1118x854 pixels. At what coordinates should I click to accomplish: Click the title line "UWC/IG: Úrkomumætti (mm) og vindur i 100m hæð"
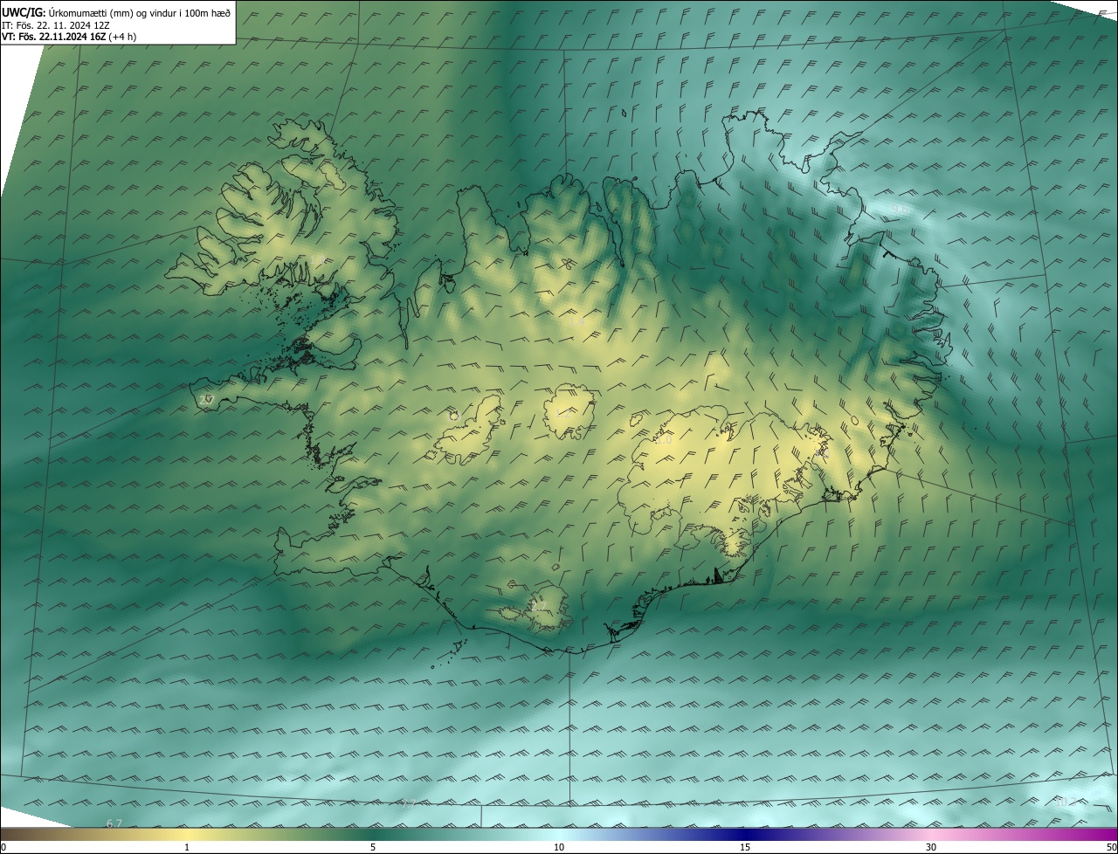(x=116, y=12)
